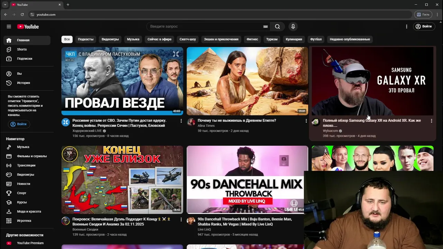Open YouTube Premium in sidebar
Screen dimensions: 443x249
27,243
